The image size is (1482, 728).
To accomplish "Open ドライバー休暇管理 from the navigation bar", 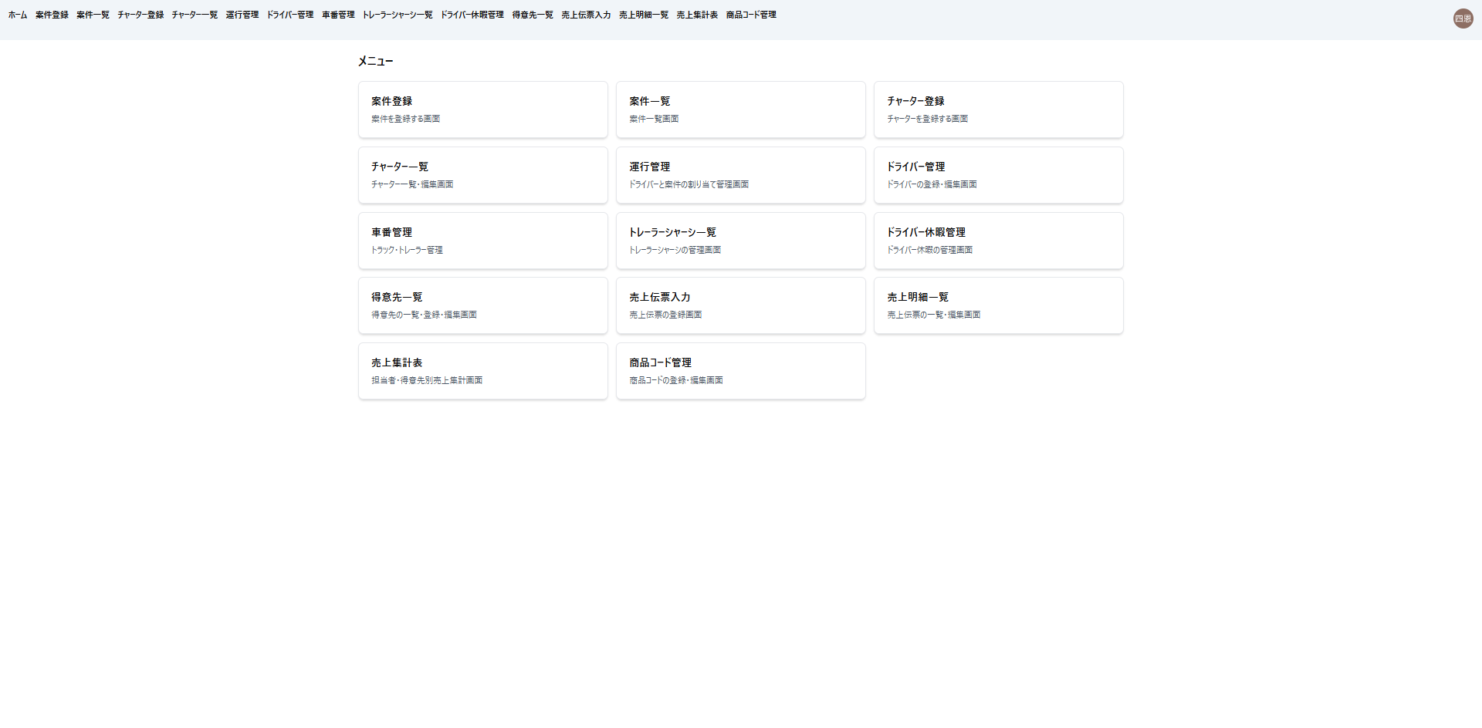I will pos(472,15).
